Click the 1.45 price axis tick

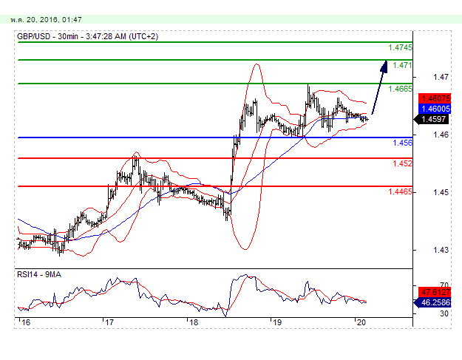(441, 192)
